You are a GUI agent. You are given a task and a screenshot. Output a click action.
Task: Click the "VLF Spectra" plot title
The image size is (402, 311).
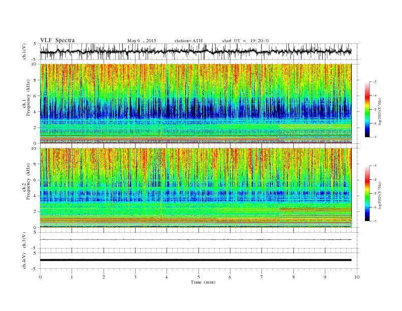(57, 40)
